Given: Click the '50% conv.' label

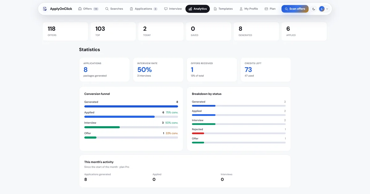Looking at the screenshot, I should (172, 123).
